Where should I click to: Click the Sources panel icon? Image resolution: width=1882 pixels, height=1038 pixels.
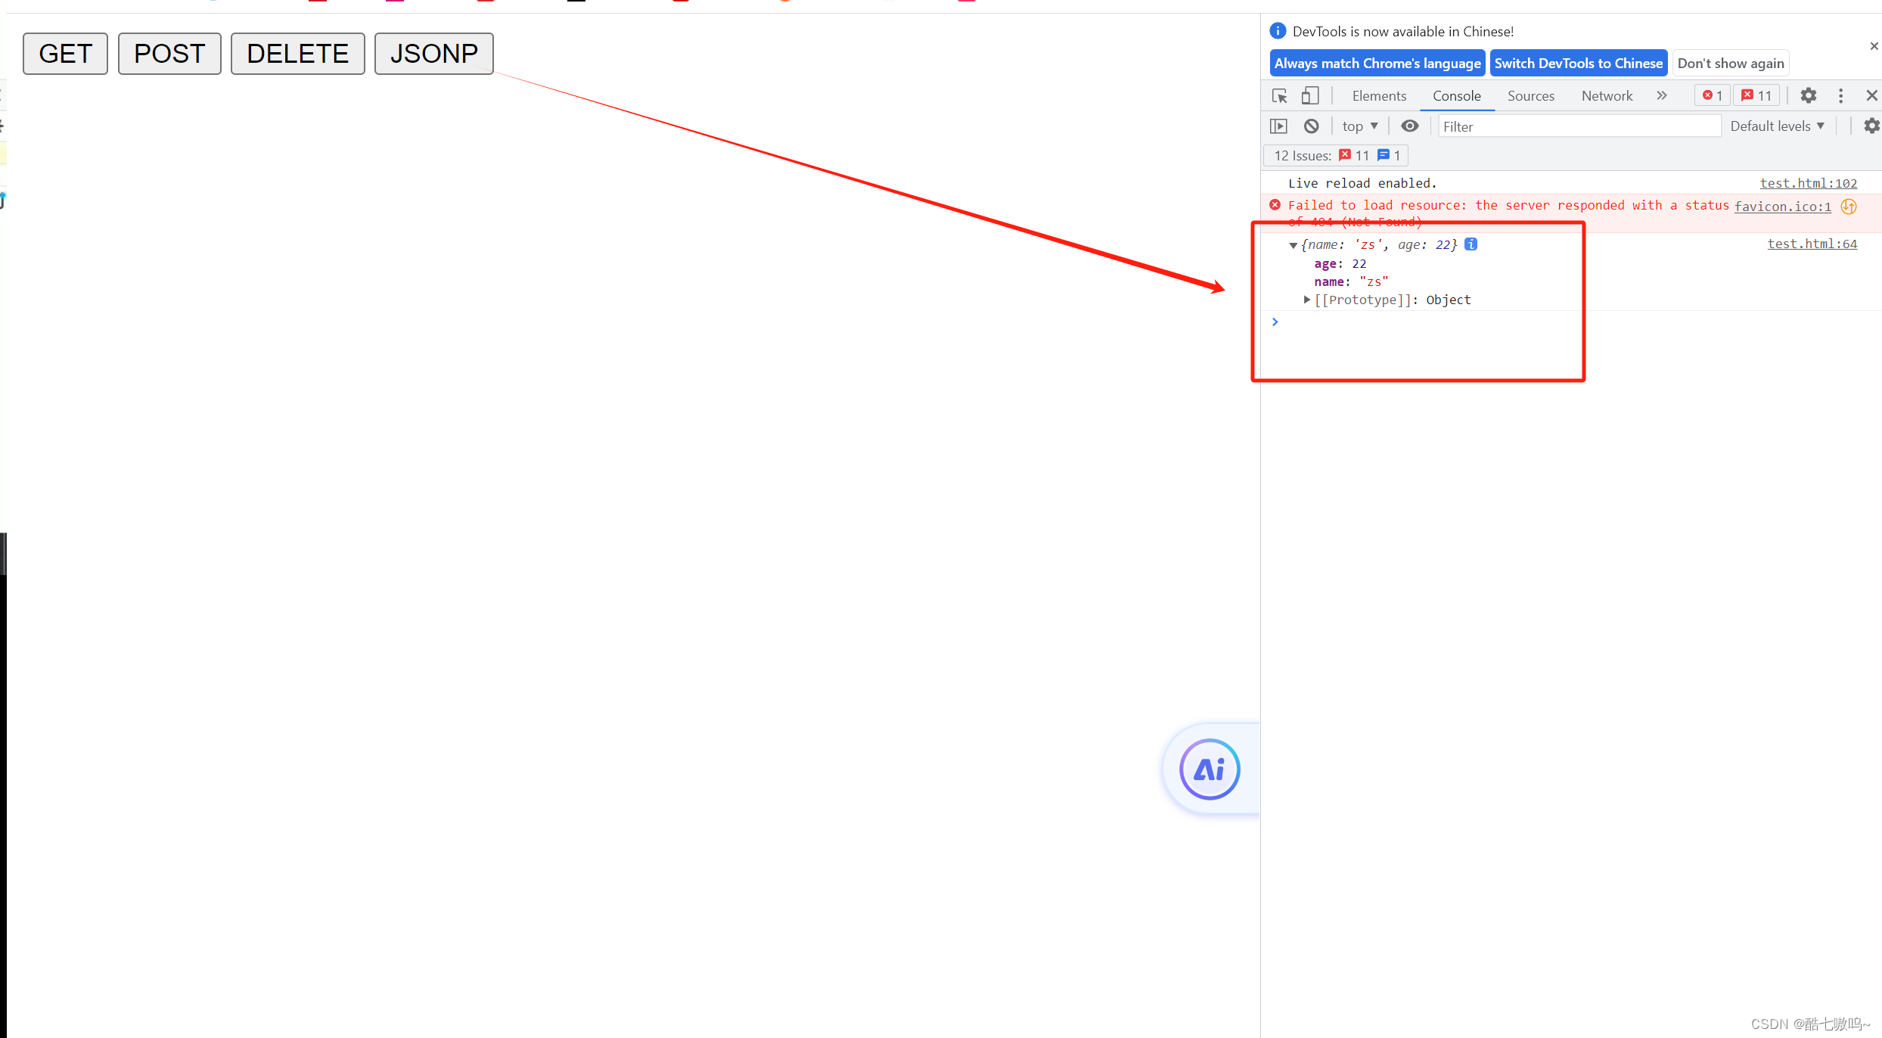point(1530,96)
